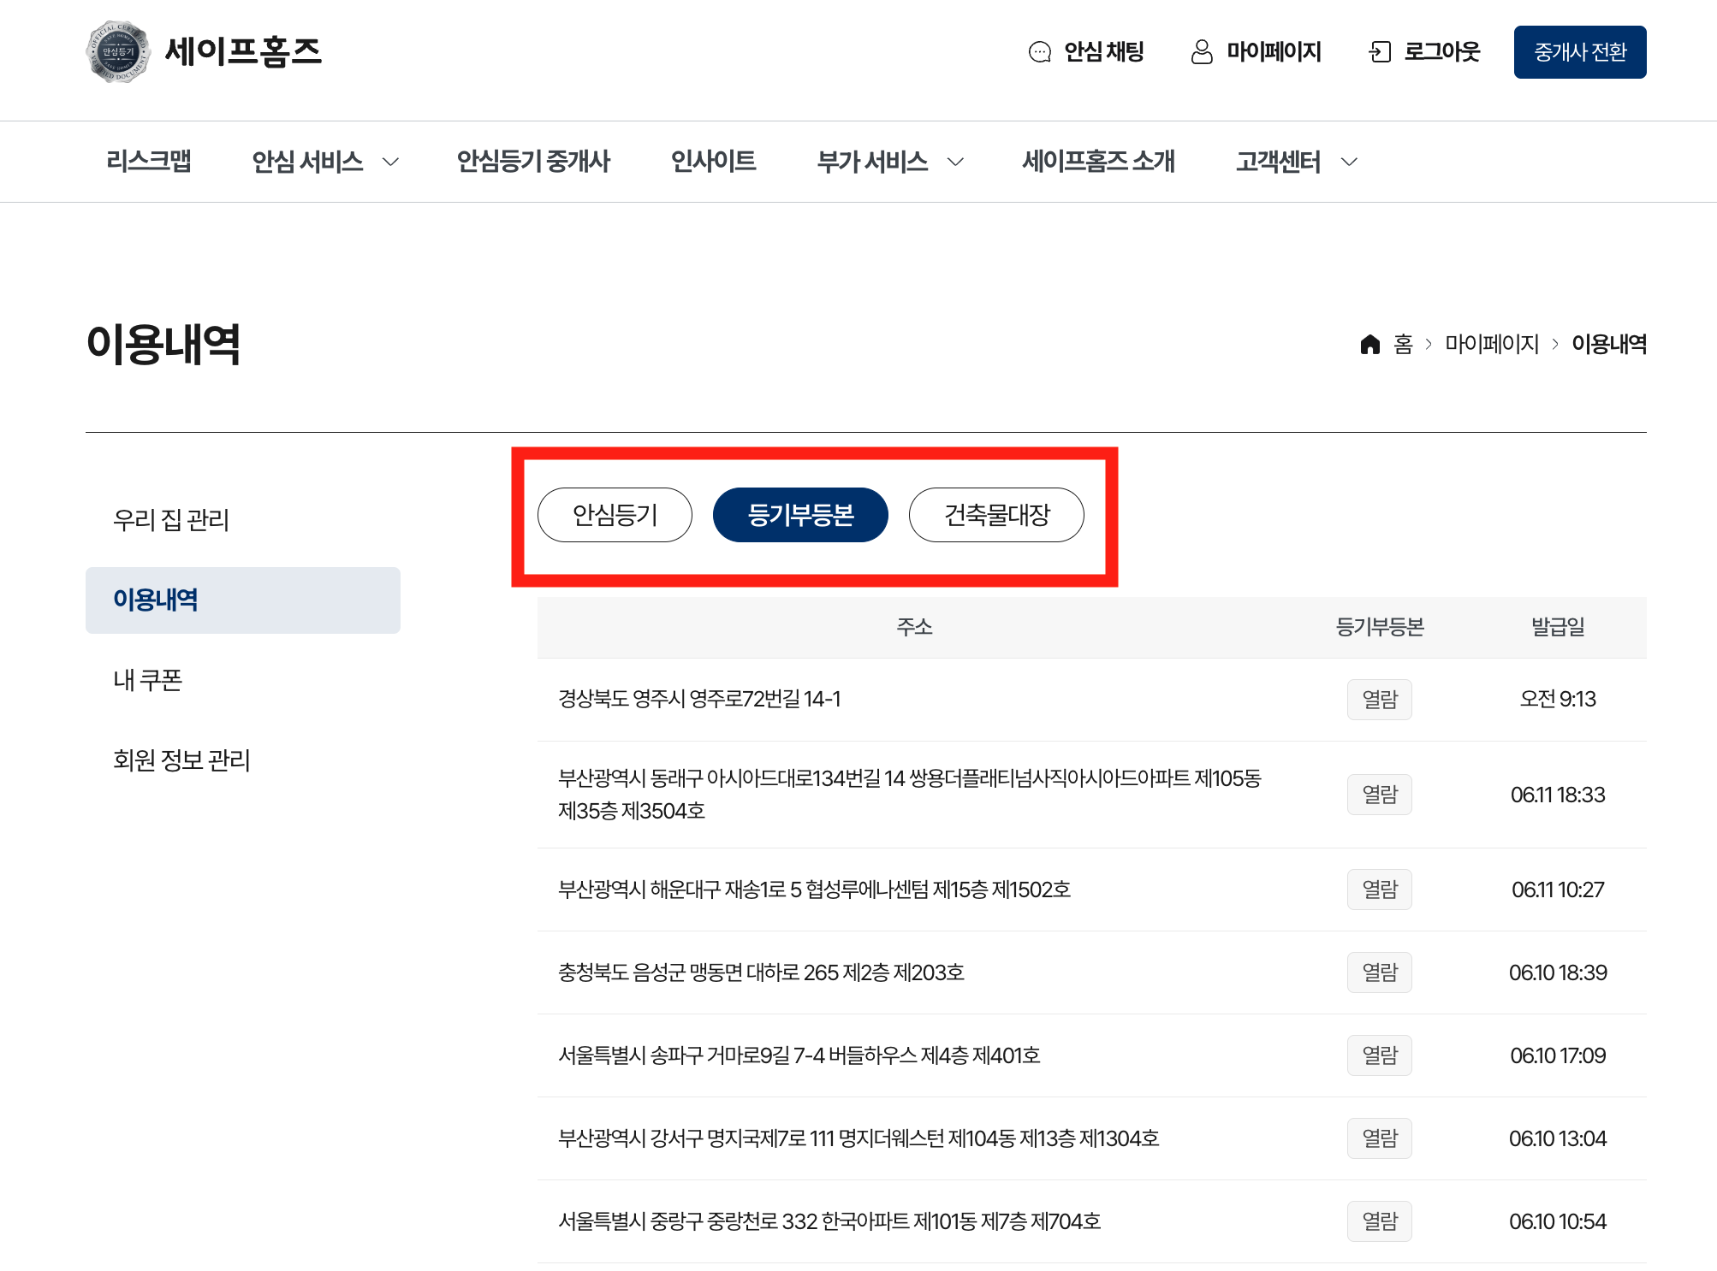Viewport: 1717px width, 1271px height.
Task: Open the 리스크맵 menu item
Action: click(x=149, y=161)
